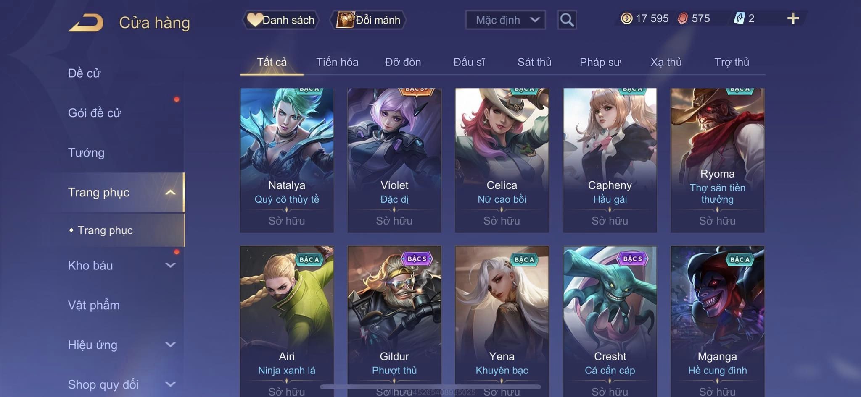Click the blue ticket voucher icon

click(739, 18)
